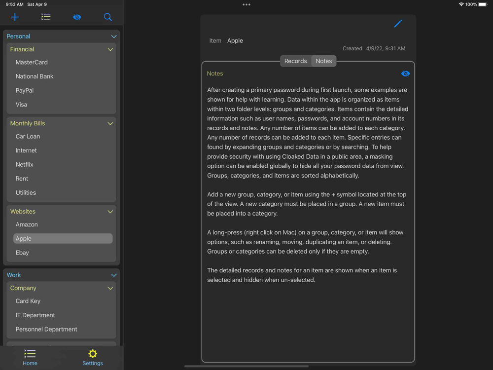The height and width of the screenshot is (370, 493).
Task: Click the Item name field showing Apple
Action: point(235,41)
